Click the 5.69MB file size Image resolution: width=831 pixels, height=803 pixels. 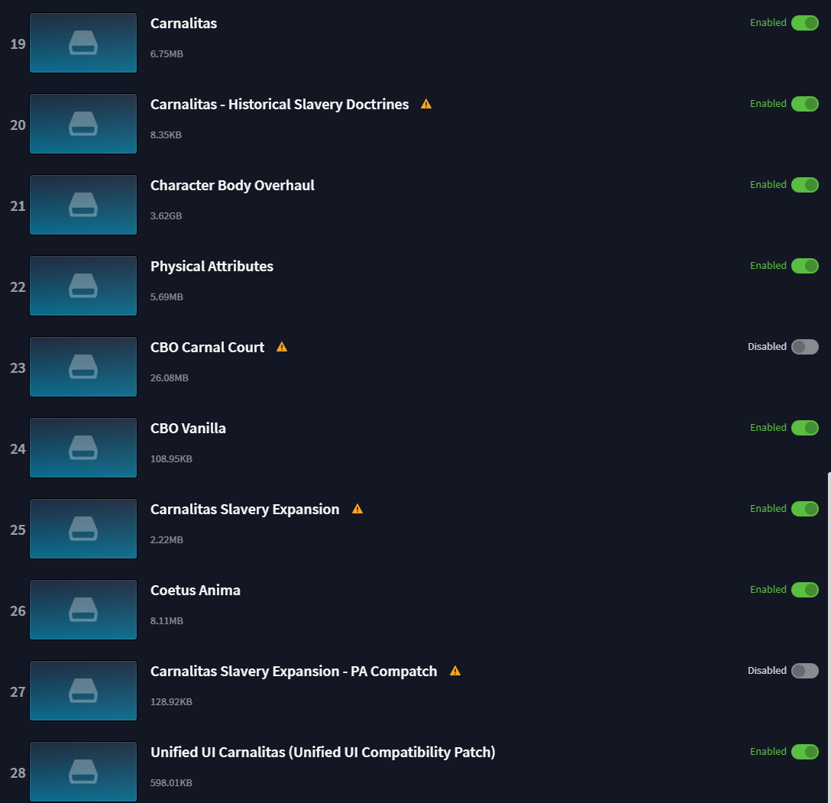[x=167, y=296]
